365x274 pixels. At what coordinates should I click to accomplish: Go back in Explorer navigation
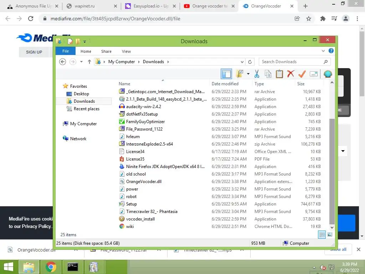[x=62, y=62]
